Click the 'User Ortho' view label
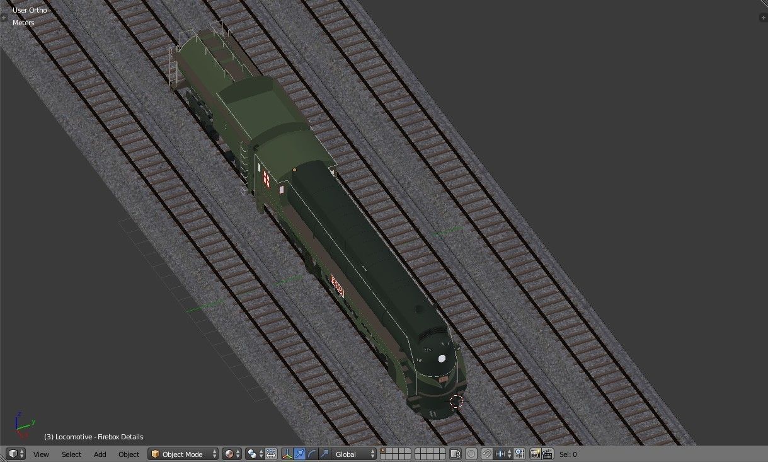Image resolution: width=768 pixels, height=462 pixels. pos(30,10)
